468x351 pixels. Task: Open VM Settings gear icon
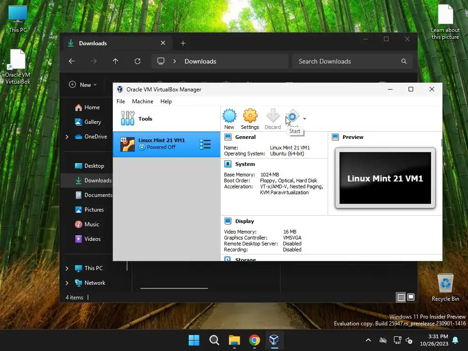point(250,119)
